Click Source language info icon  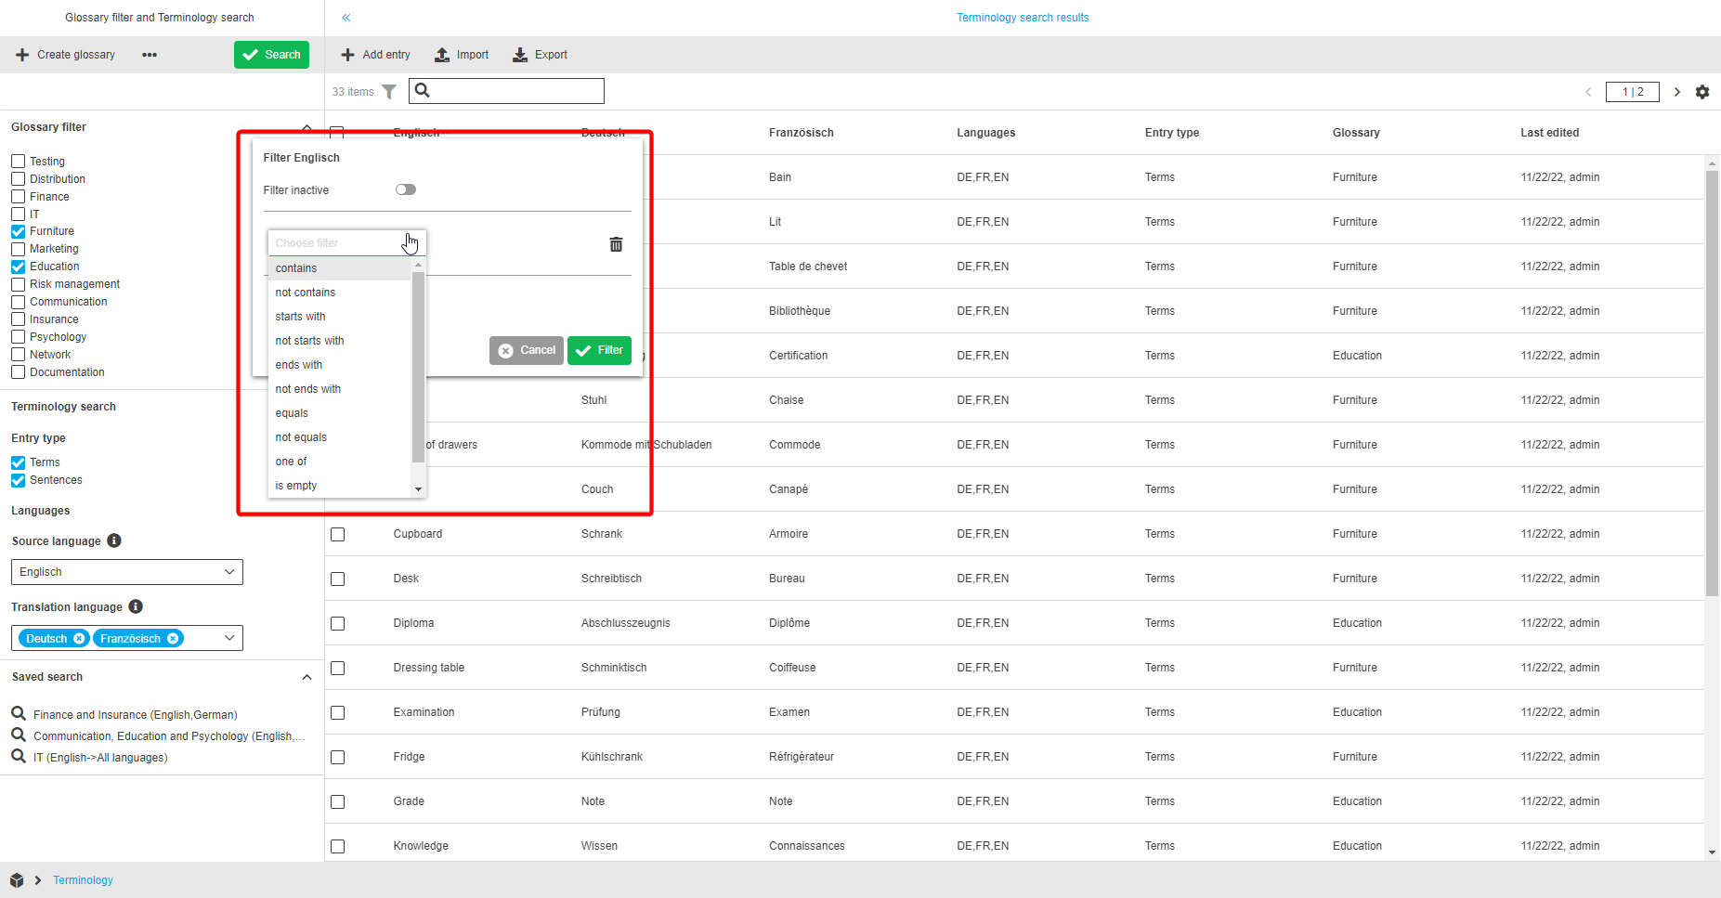[114, 540]
